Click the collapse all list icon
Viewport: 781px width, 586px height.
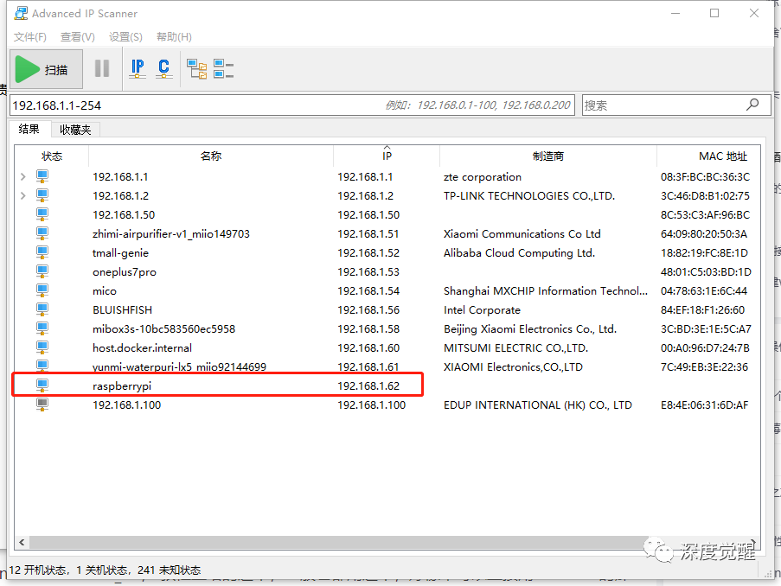coord(224,68)
